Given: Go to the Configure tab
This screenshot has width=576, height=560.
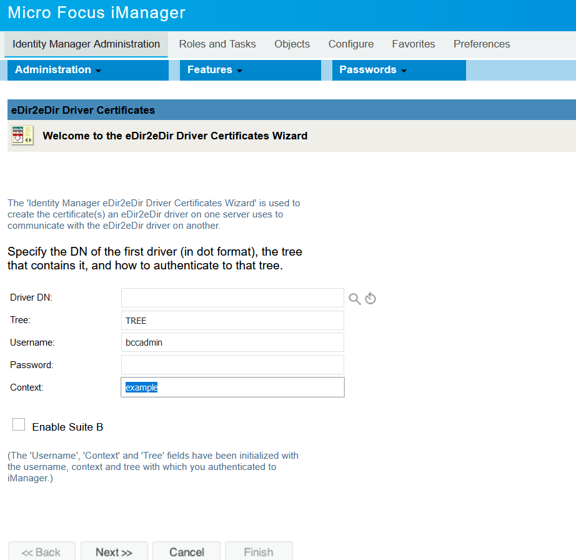Looking at the screenshot, I should (x=351, y=44).
